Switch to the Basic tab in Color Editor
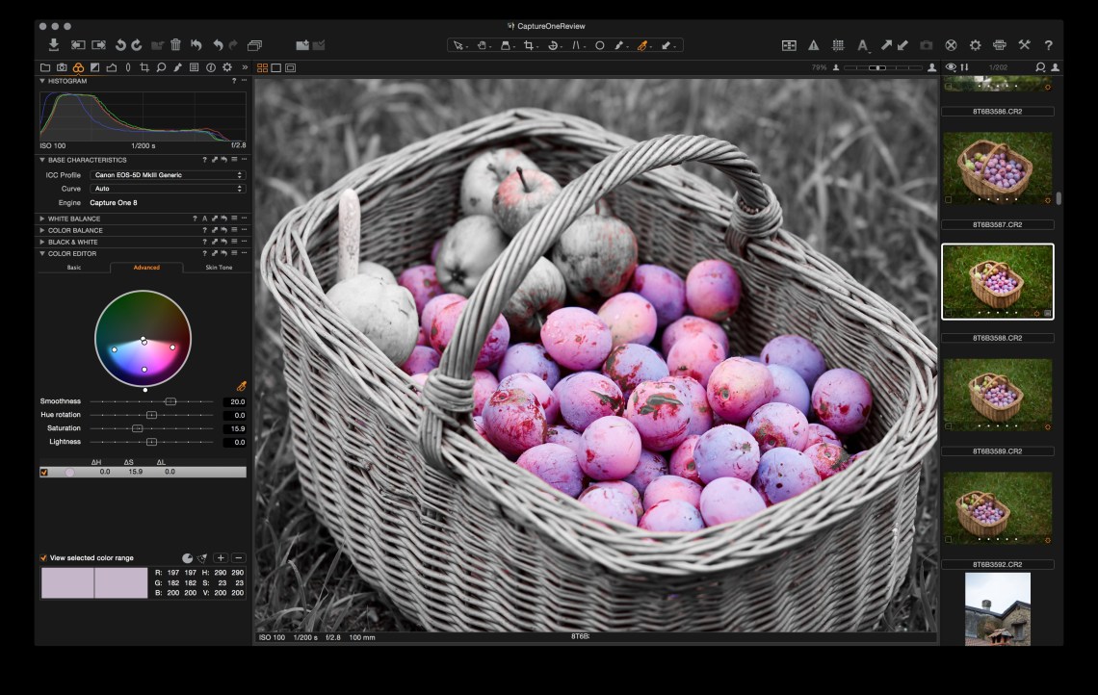Image resolution: width=1098 pixels, height=695 pixels. 74,268
